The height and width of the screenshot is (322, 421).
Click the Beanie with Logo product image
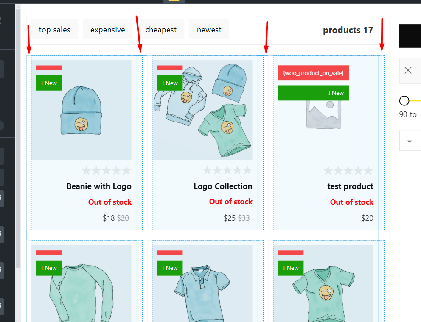coord(81,110)
